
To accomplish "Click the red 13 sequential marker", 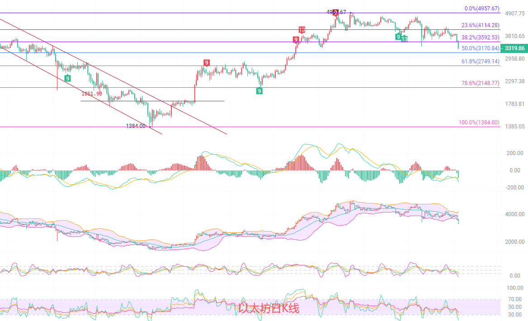I will pos(302,30).
